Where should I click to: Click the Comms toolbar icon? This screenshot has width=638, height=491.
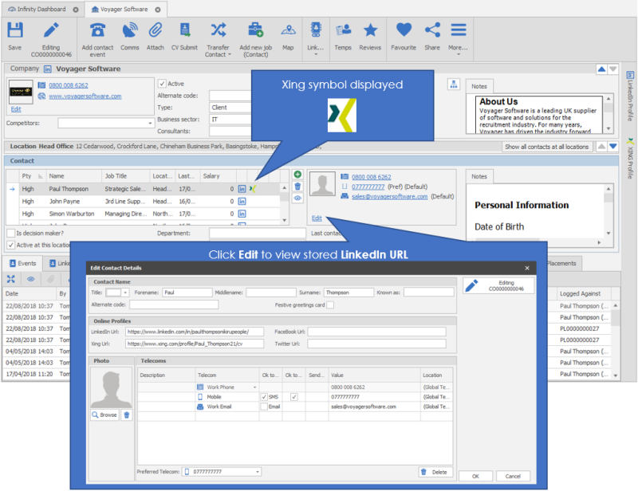click(130, 33)
